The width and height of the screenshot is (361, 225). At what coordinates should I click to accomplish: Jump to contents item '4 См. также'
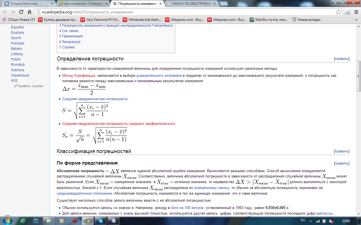pos(69,31)
